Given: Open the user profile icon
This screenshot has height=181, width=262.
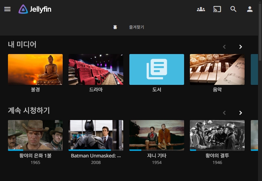Looking at the screenshot, I should [250, 9].
